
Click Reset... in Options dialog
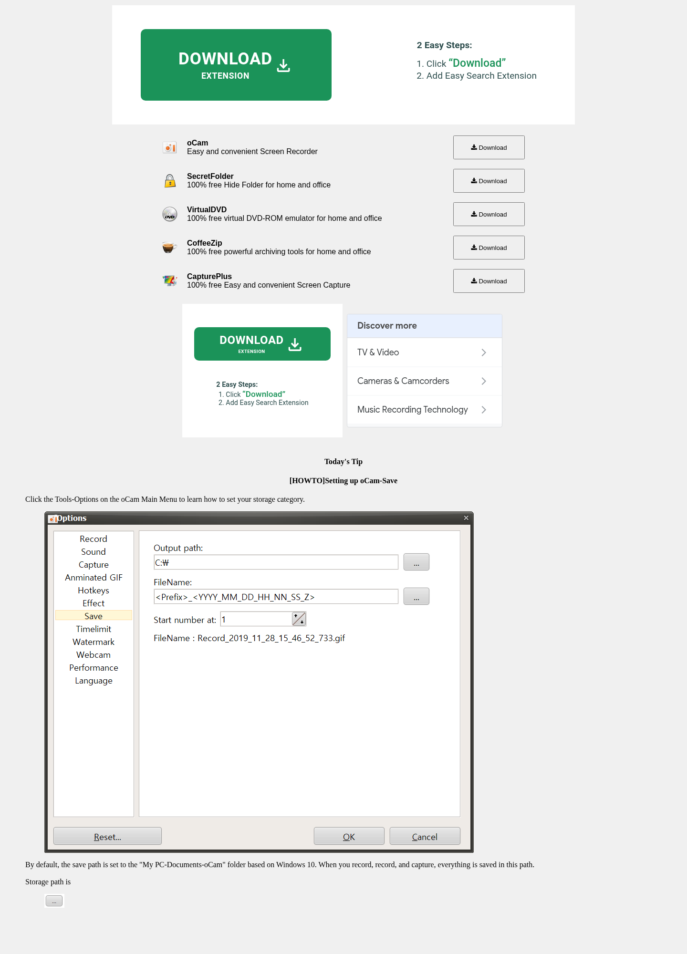pos(107,836)
